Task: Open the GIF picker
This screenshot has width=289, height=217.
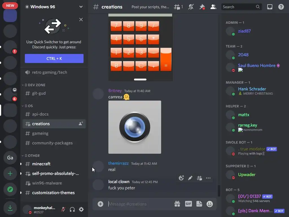Action: pos(188,204)
